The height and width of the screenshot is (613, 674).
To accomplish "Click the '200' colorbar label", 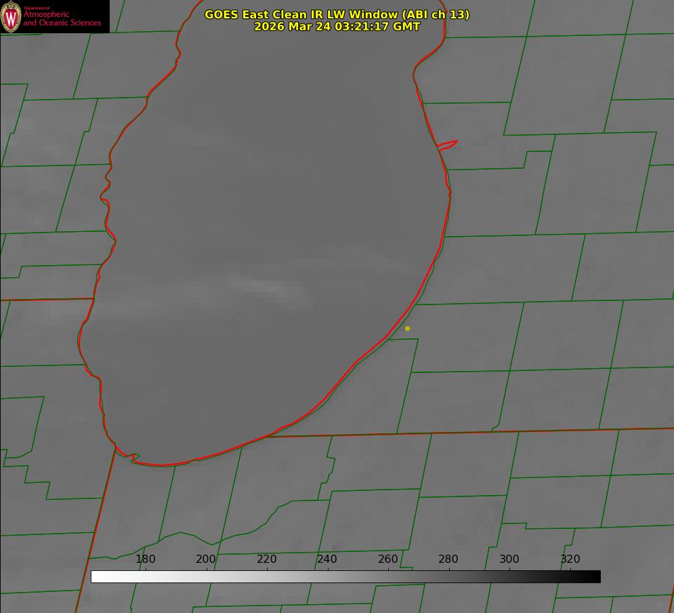I will click(x=206, y=559).
